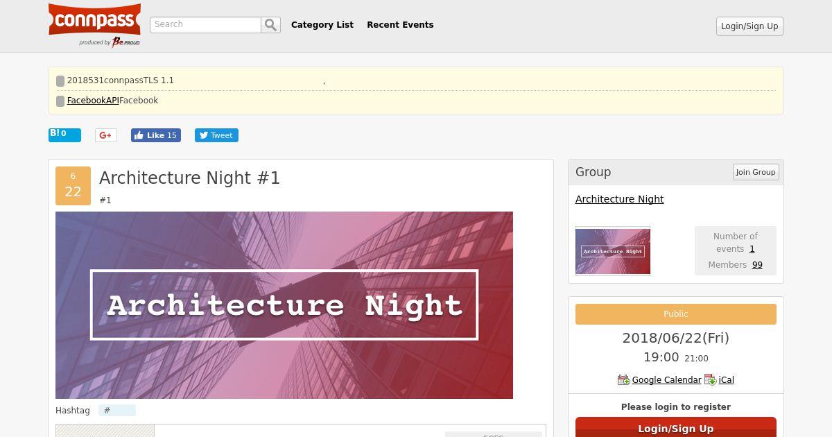Open Recent Events

click(400, 25)
